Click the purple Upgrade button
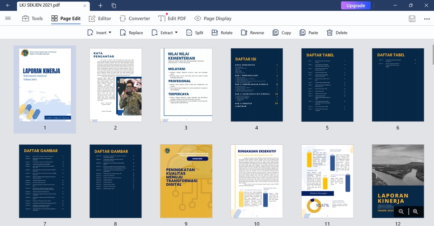Viewport: 434px width, 226px height. pos(355,5)
